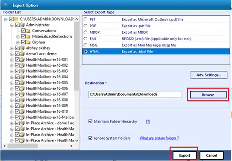Select the PDF export type radio button

click(85, 26)
